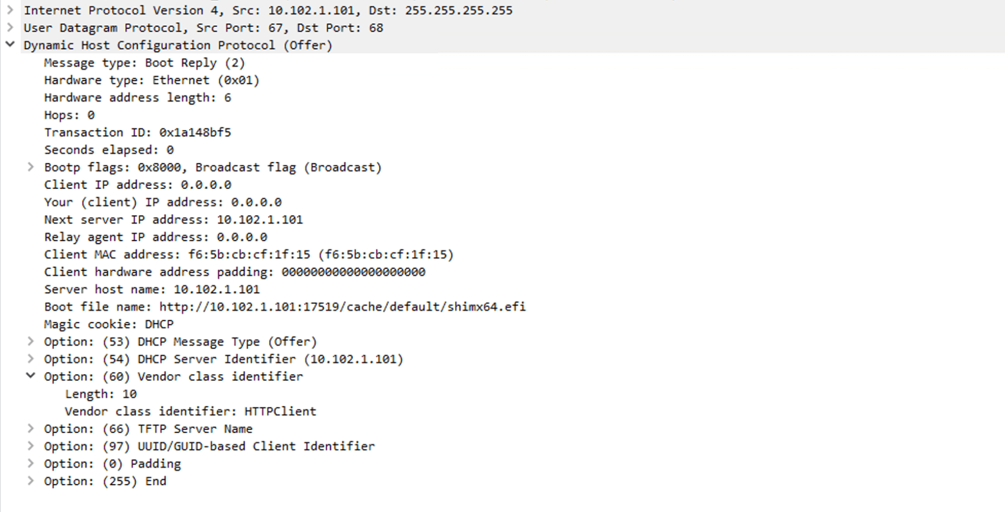Expand the User Datagram Protocol section
Screen dimensions: 1005x512
point(10,28)
